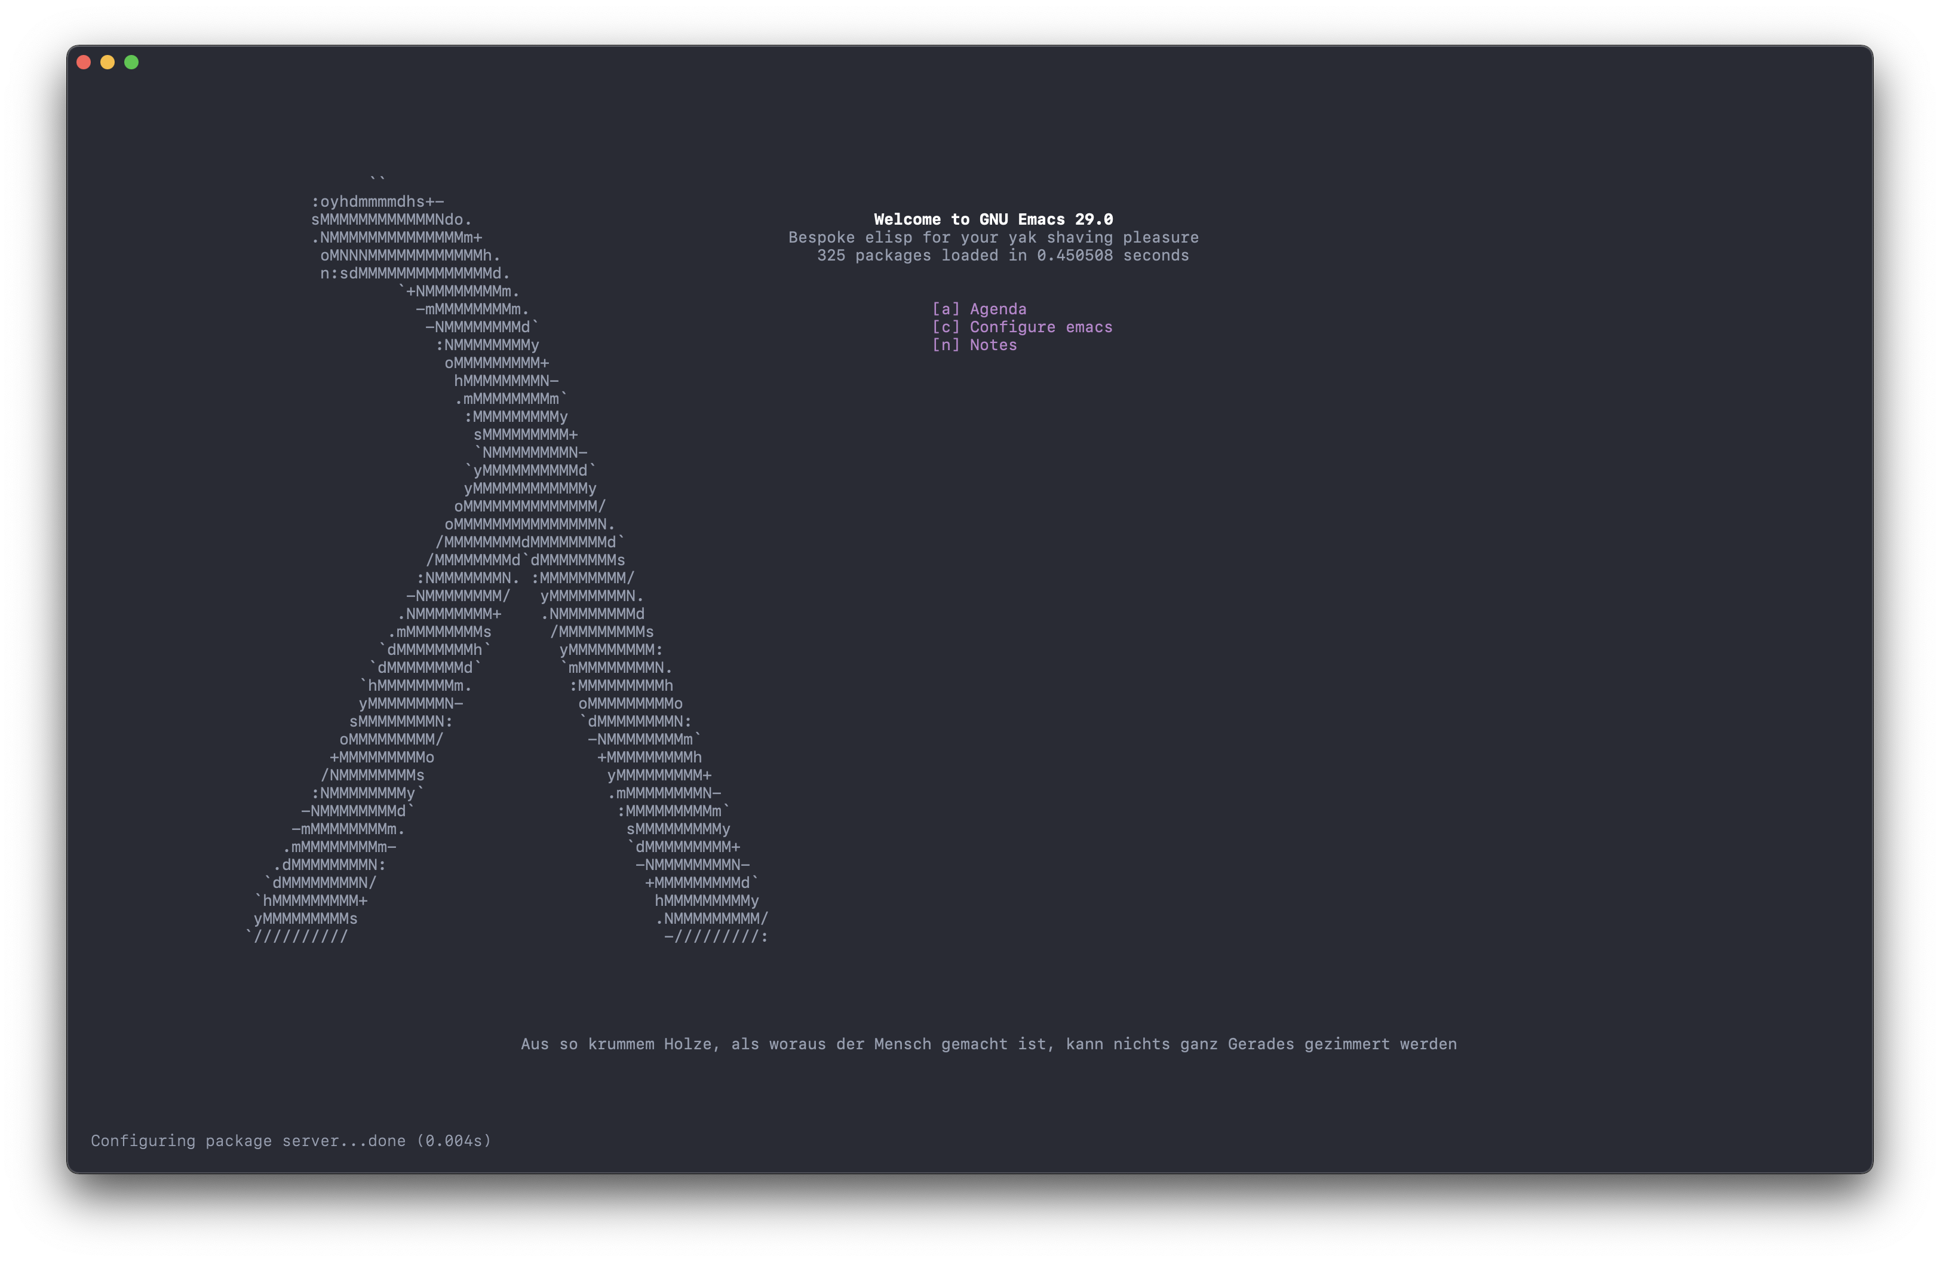Close the Emacs window with the red button

click(x=83, y=63)
